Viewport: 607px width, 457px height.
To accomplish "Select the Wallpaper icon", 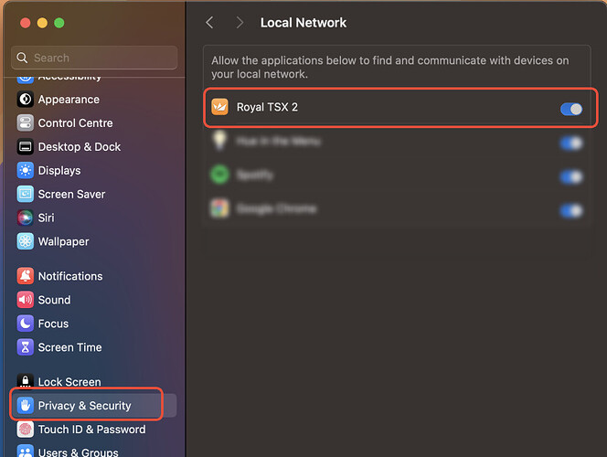I will 26,242.
